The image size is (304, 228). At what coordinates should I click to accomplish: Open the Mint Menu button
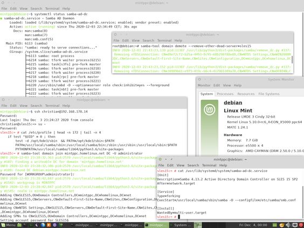coord(8,225)
